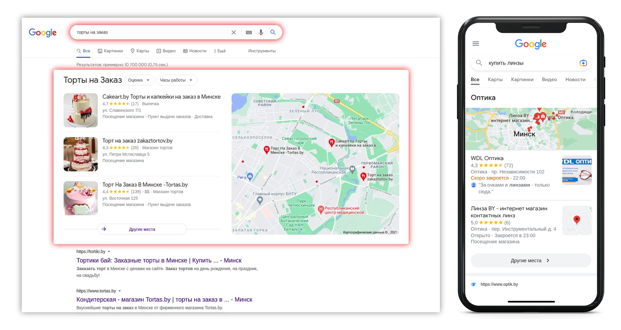Open Торт на заказ zakaztortov.by listing

pyautogui.click(x=138, y=141)
